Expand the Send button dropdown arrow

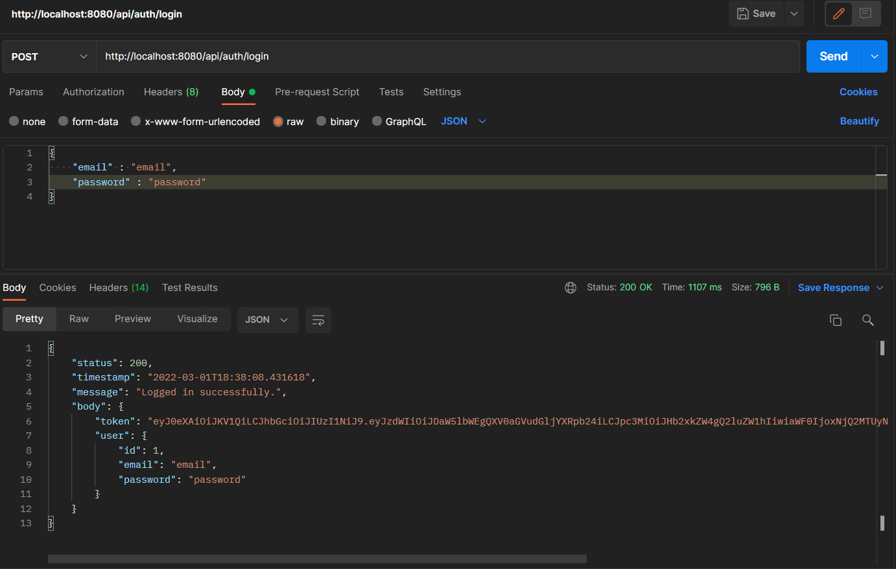click(875, 56)
